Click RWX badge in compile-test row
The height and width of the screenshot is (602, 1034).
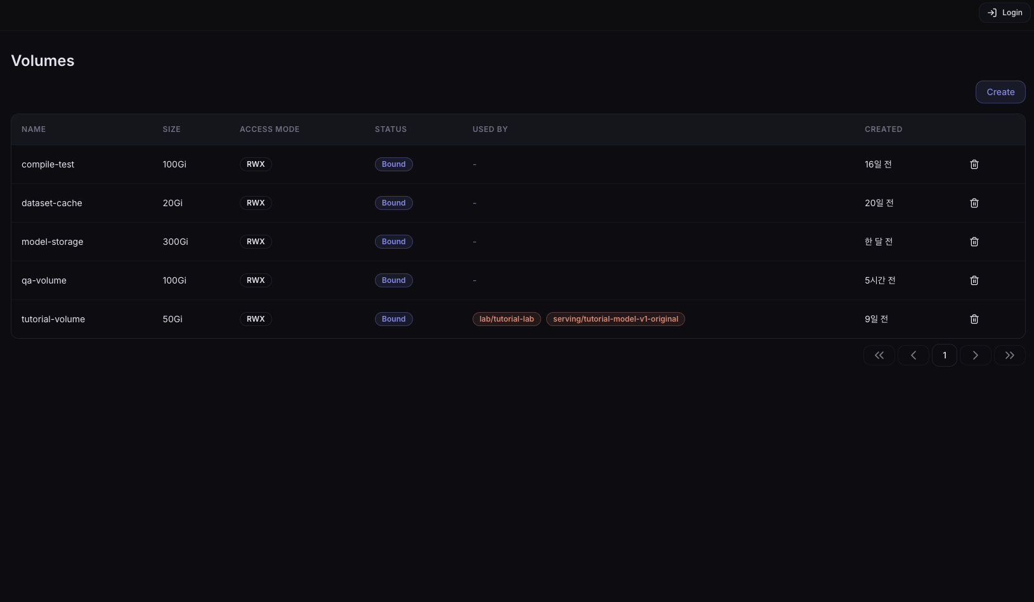point(256,164)
